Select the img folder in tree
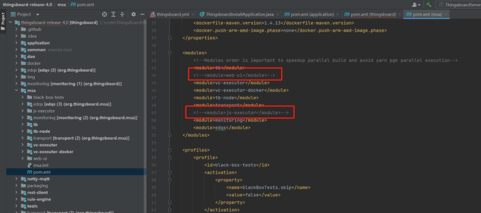The height and width of the screenshot is (213, 481). click(31, 77)
